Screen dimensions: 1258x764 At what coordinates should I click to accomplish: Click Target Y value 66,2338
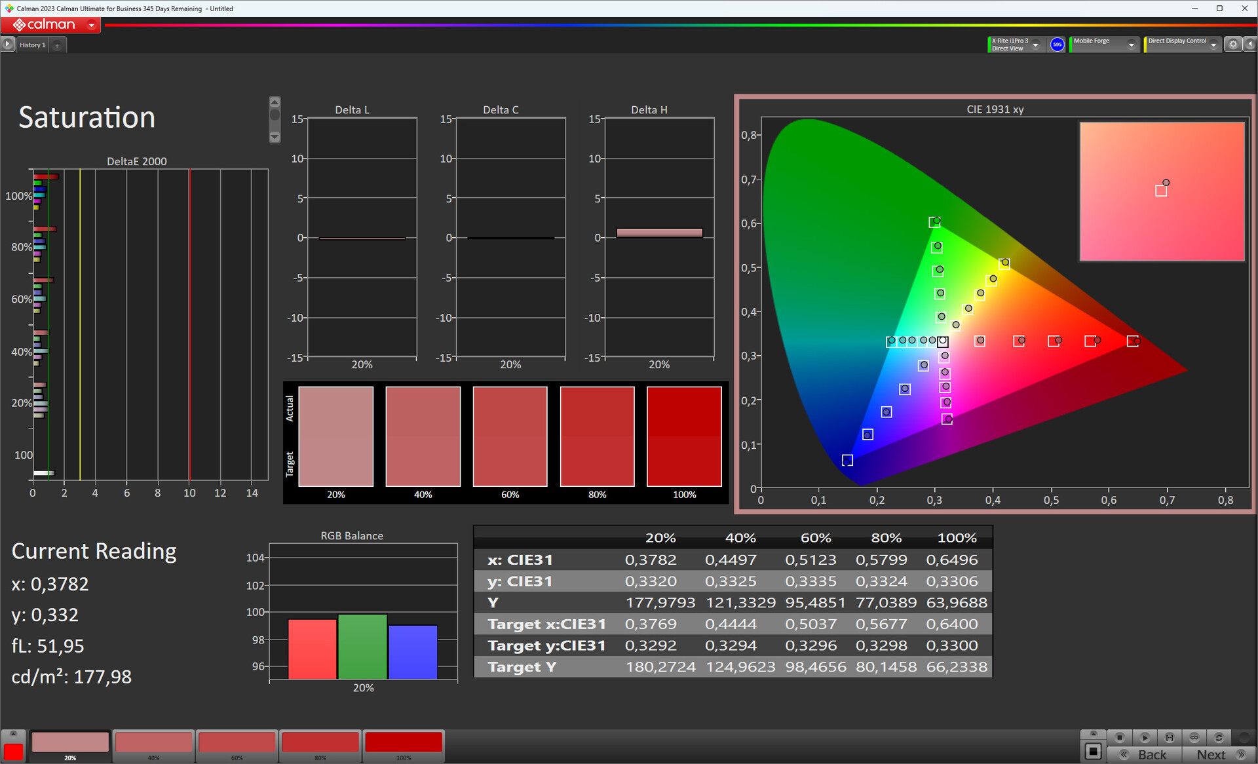point(957,667)
